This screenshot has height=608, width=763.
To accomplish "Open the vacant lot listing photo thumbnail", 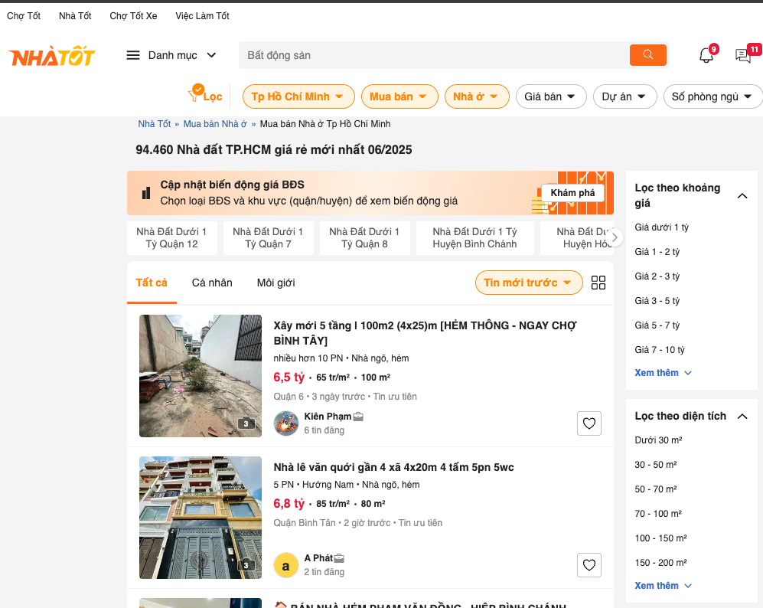I will pyautogui.click(x=201, y=376).
